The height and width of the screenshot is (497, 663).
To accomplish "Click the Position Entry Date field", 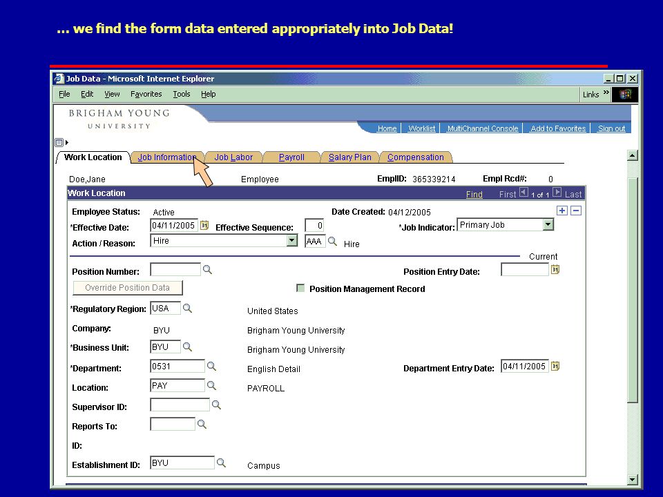I will (525, 269).
